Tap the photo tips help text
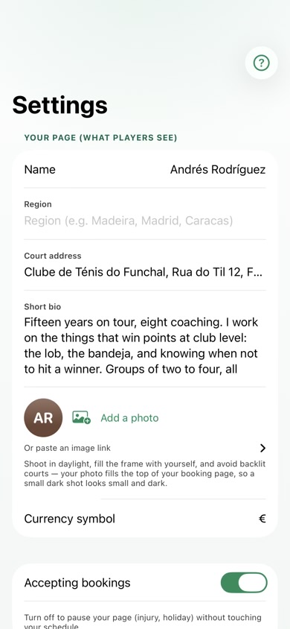The height and width of the screenshot is (629, 290). (145, 474)
